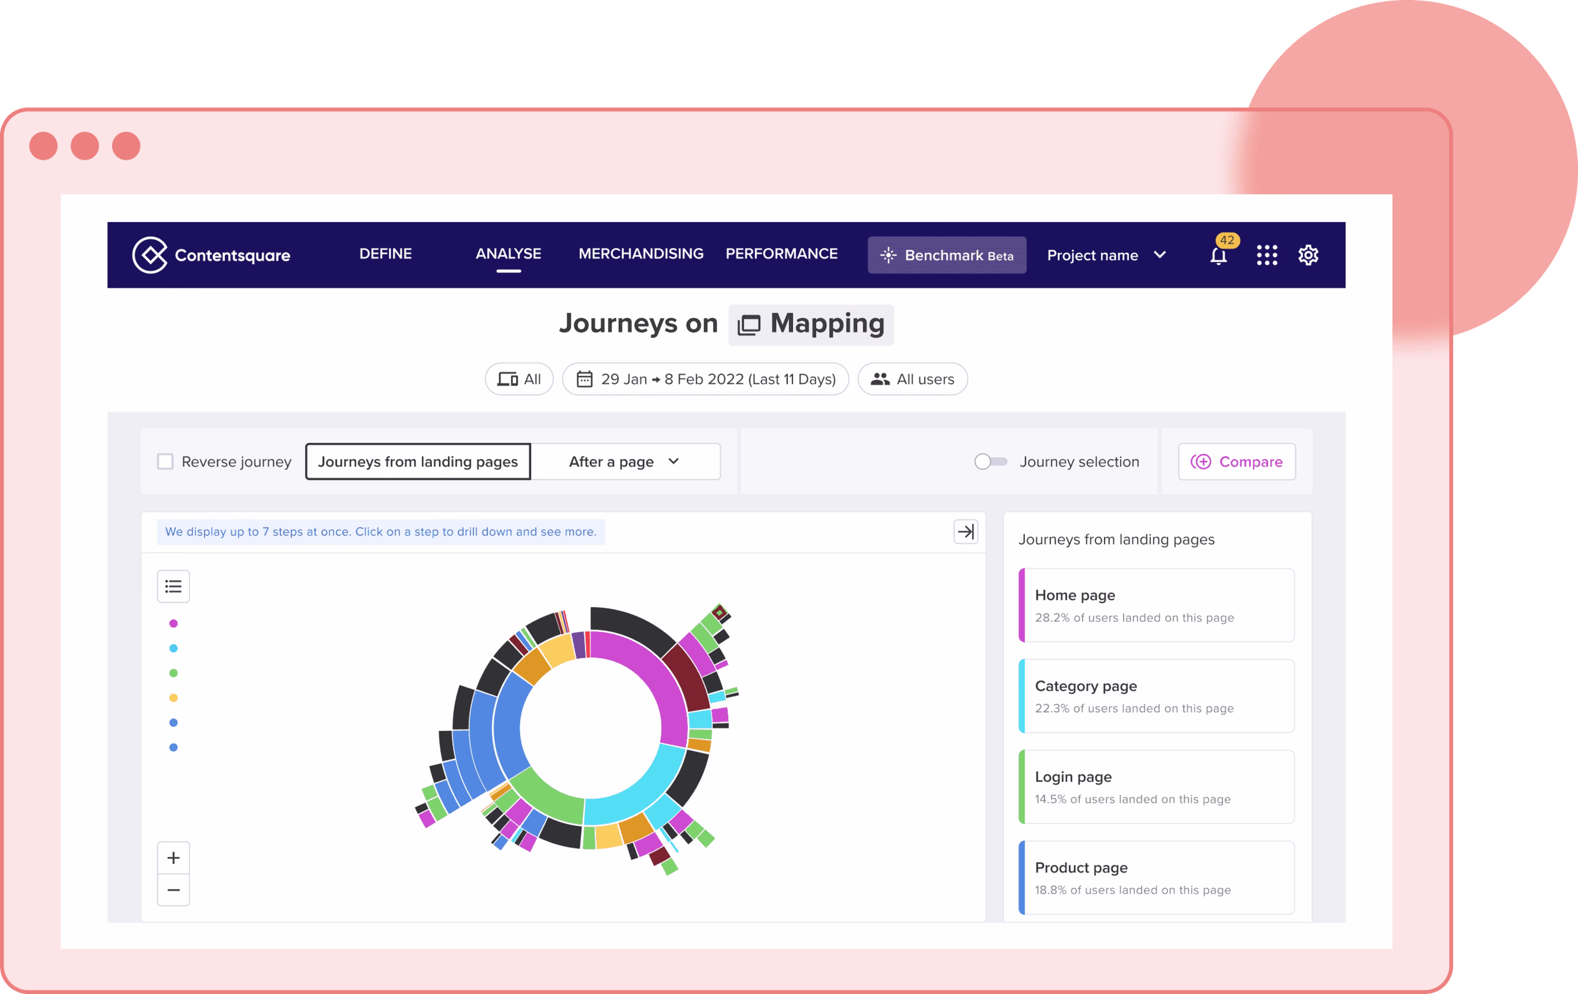The image size is (1578, 994).
Task: Toggle the legend list icon
Action: pos(173,586)
